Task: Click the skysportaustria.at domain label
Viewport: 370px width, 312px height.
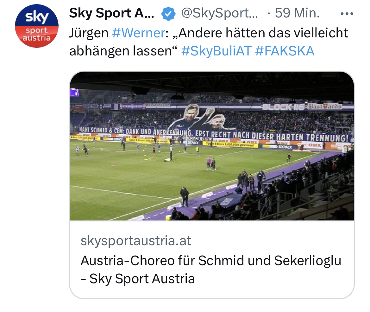Action: pos(136,241)
